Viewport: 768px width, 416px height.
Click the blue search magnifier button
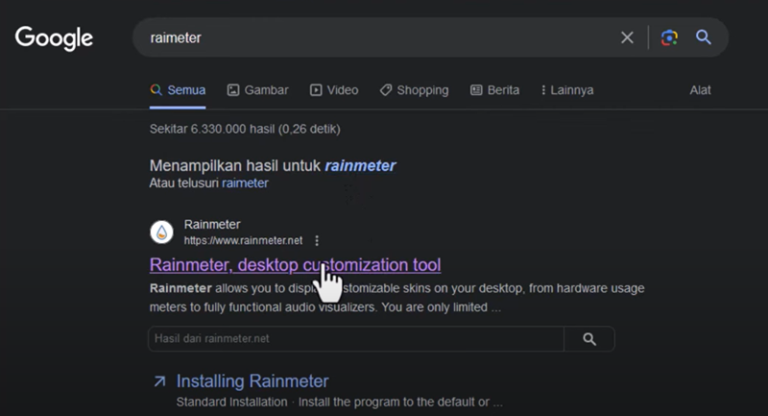coord(704,37)
